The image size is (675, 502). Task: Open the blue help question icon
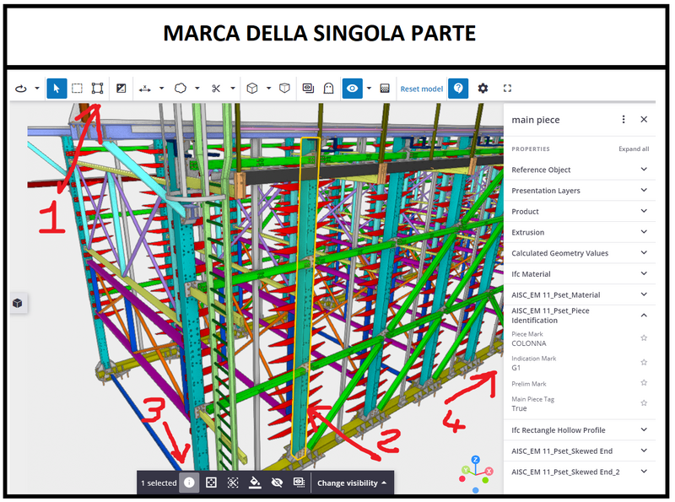[x=458, y=89]
